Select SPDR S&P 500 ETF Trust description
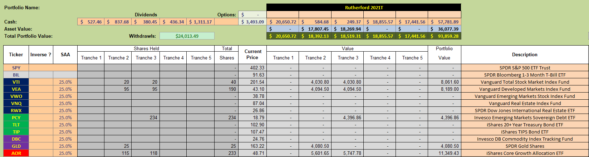Viewport: 589px width, 157px height. 525,68
